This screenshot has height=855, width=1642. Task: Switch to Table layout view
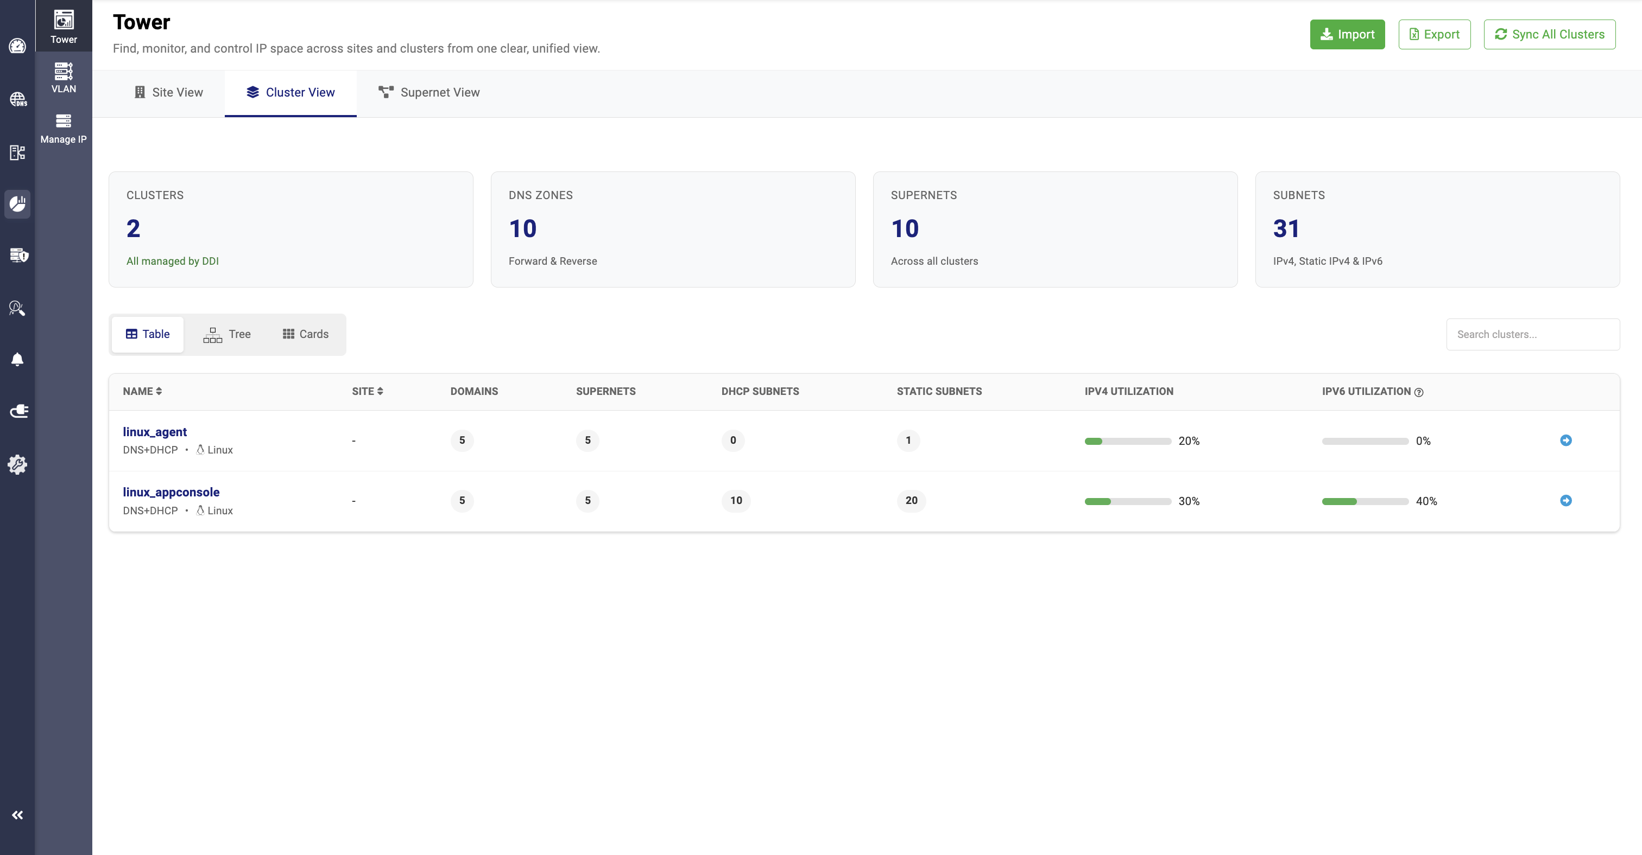click(x=147, y=334)
